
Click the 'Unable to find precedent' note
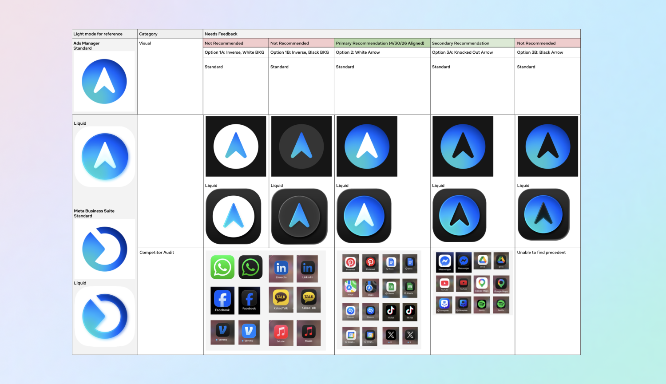[x=541, y=253]
